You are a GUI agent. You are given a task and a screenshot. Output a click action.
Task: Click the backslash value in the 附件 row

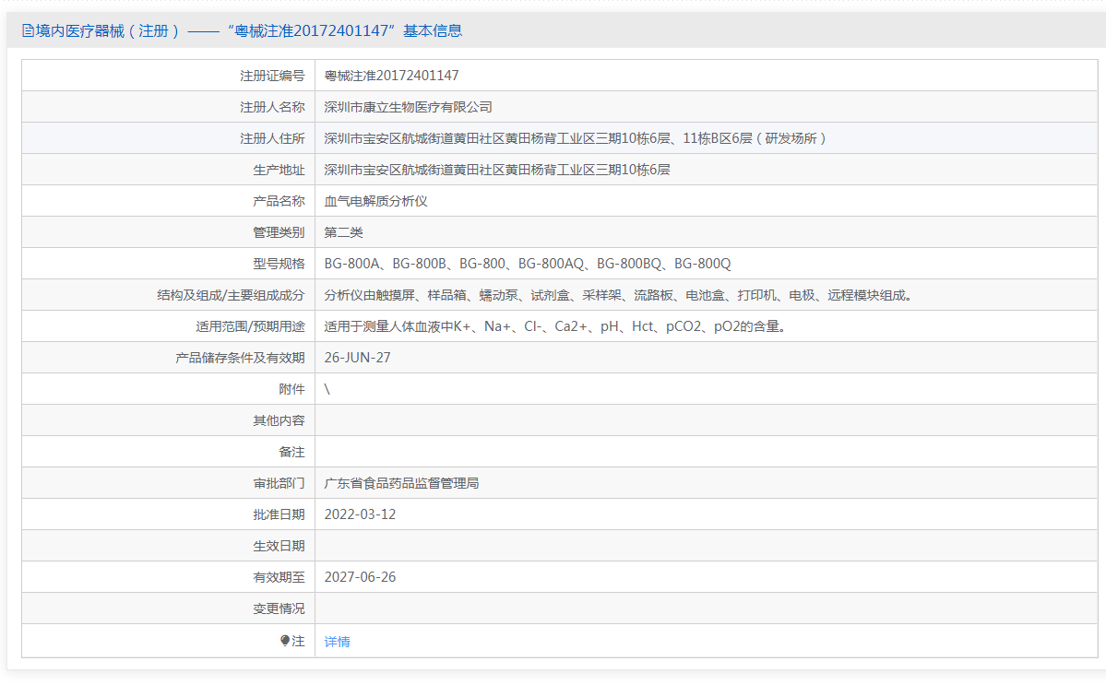point(327,389)
